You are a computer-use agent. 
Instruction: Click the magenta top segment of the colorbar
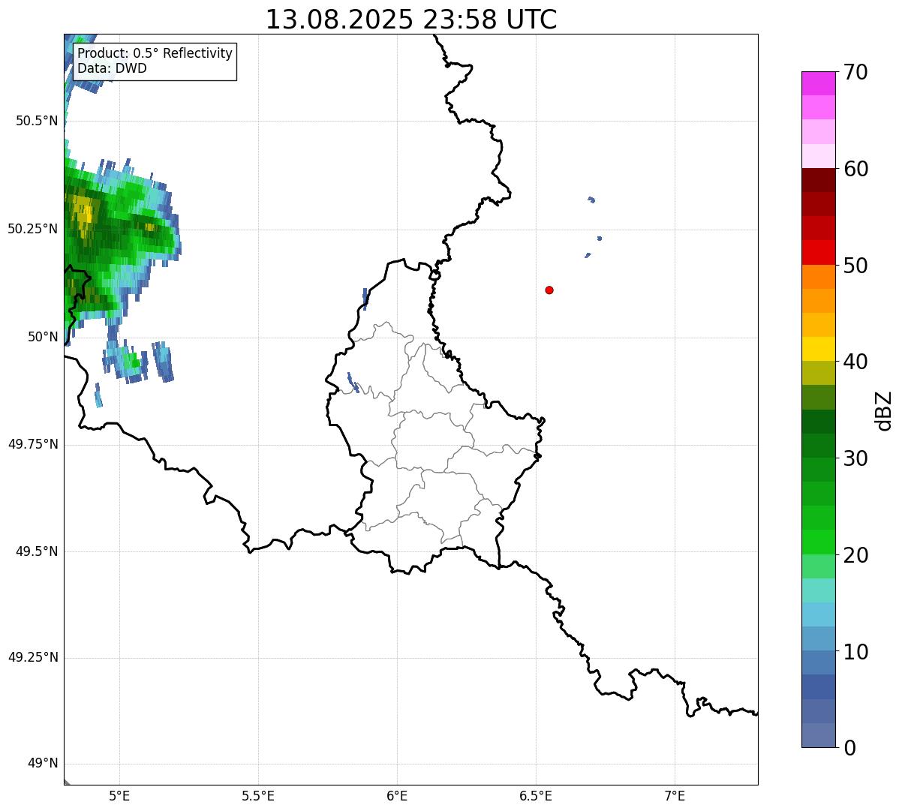pos(818,83)
